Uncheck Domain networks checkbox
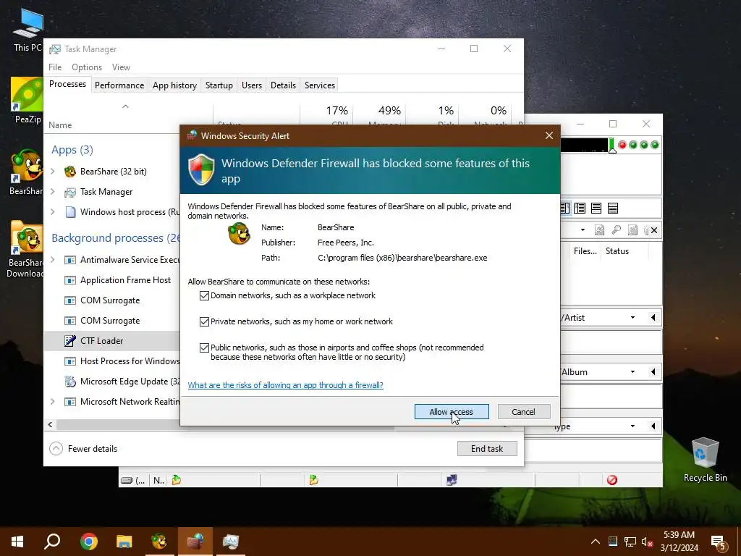 tap(204, 295)
